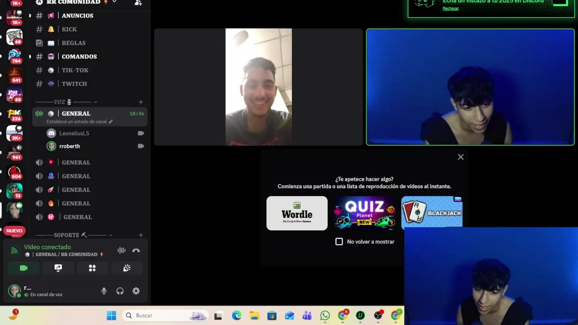Open the server with 504 notifications
This screenshot has height=325, width=578.
(x=14, y=172)
